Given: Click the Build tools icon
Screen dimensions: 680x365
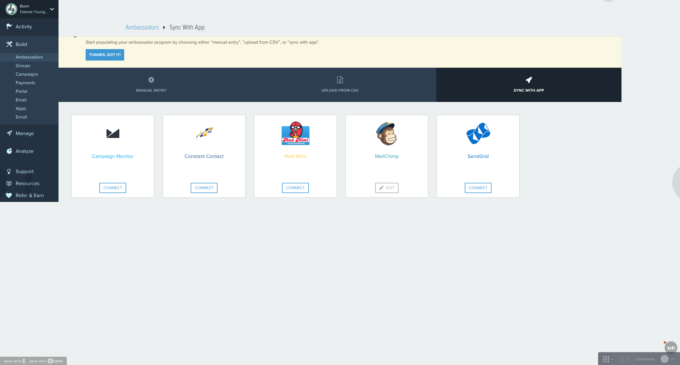Looking at the screenshot, I should pyautogui.click(x=9, y=44).
